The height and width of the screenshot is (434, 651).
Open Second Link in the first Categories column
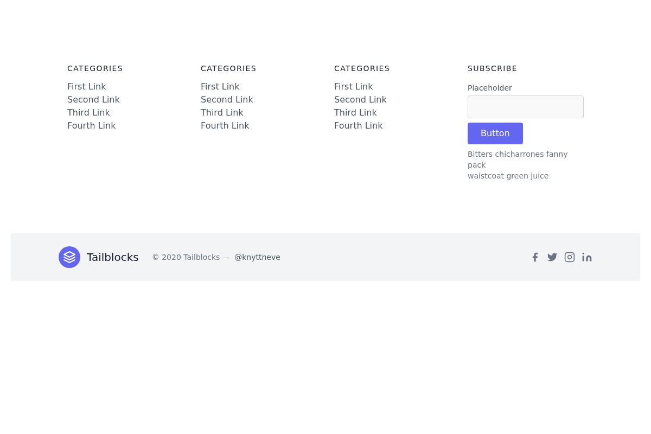[x=93, y=99]
